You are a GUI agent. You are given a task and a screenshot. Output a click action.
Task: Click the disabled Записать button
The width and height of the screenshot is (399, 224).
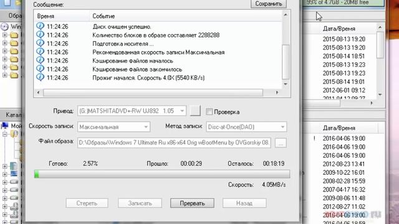tap(140, 203)
